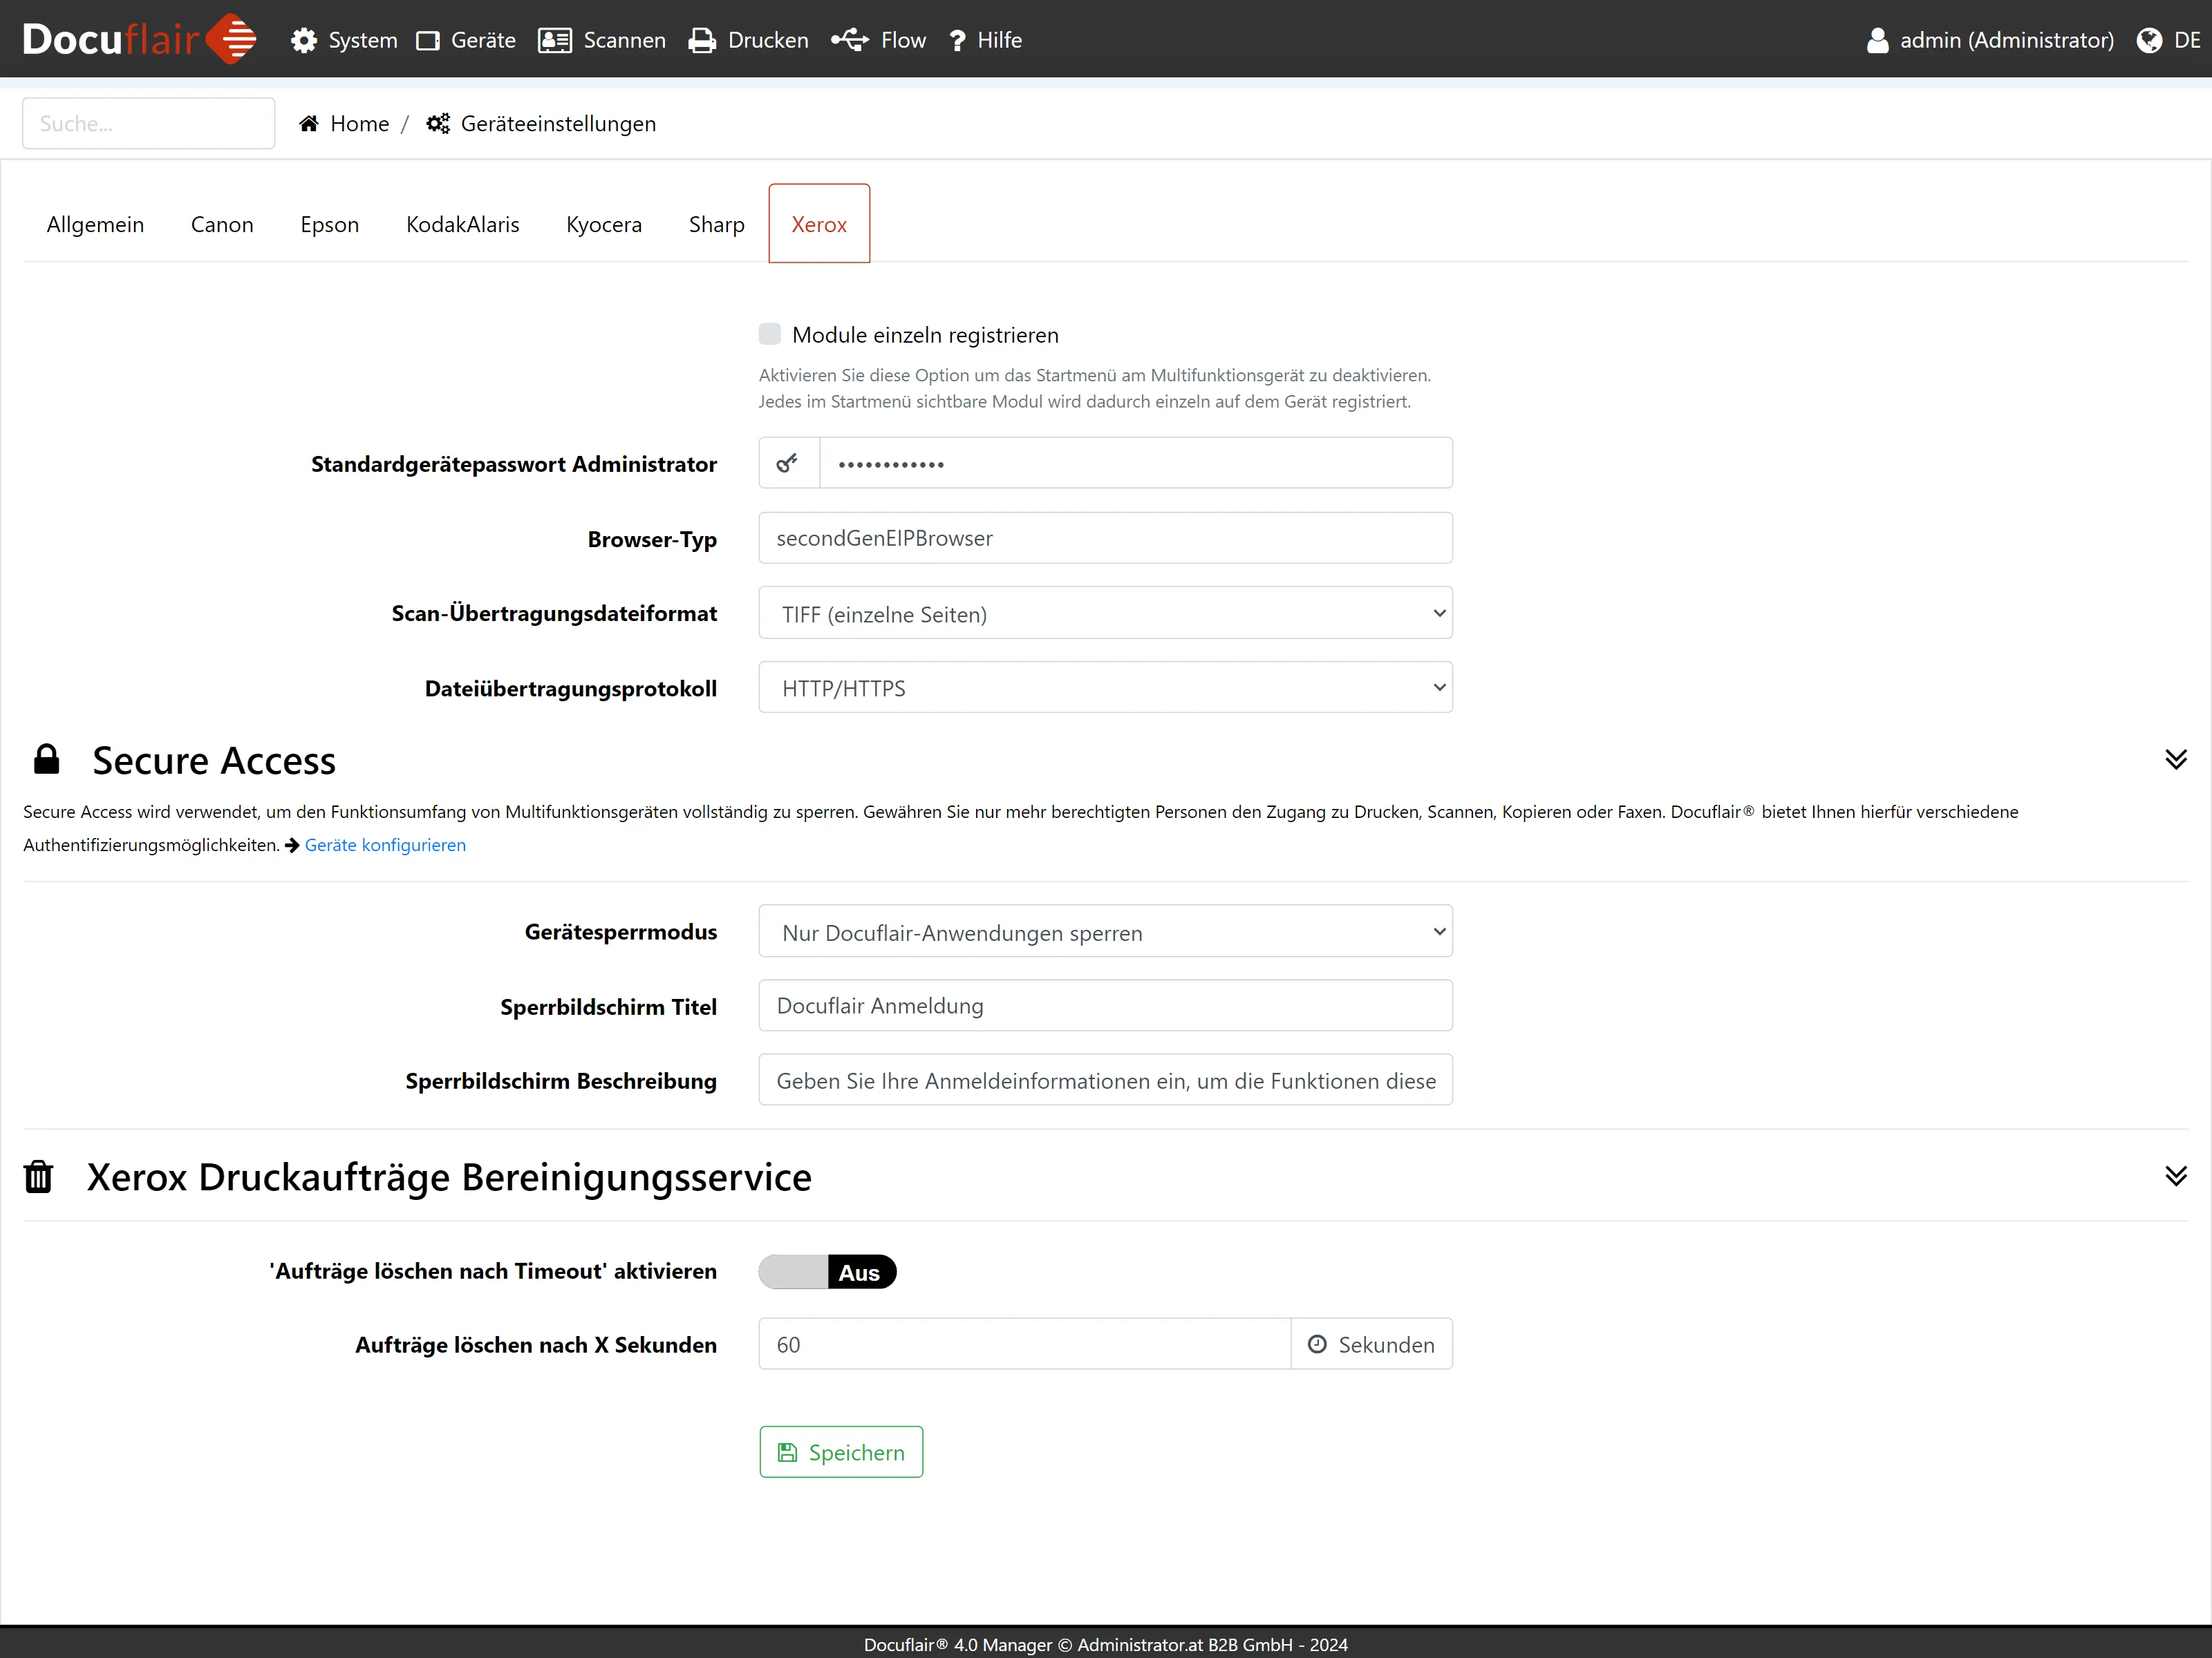Collapse the Secure Access section chevron

(x=2175, y=759)
